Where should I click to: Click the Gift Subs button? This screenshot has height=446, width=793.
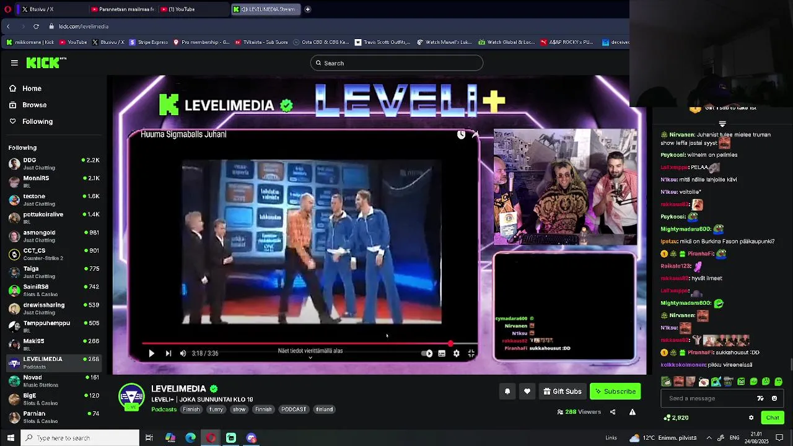563,391
